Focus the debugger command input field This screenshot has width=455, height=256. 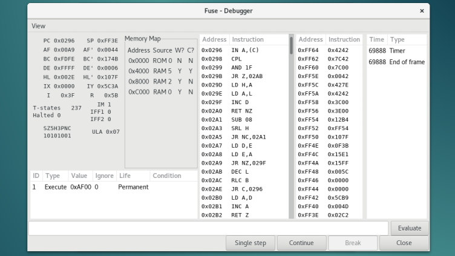tap(208, 228)
